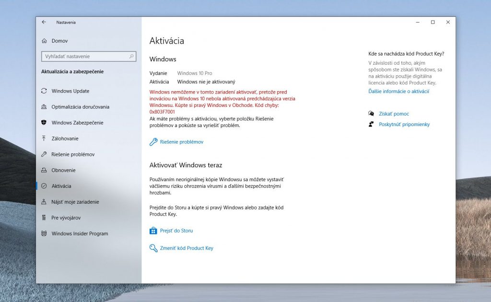
Task: Click the Windows 10 Pro edition text
Action: click(195, 73)
